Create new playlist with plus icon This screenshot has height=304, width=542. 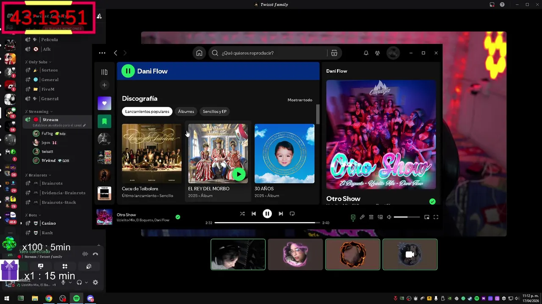tap(104, 85)
